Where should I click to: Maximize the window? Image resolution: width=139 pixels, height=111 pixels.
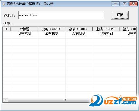[124, 4]
